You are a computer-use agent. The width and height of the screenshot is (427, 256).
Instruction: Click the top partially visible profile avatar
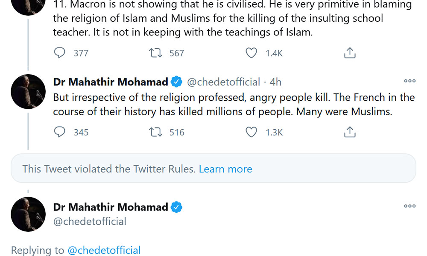click(28, 6)
